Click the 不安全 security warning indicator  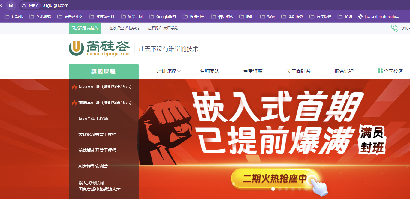[x=30, y=5]
